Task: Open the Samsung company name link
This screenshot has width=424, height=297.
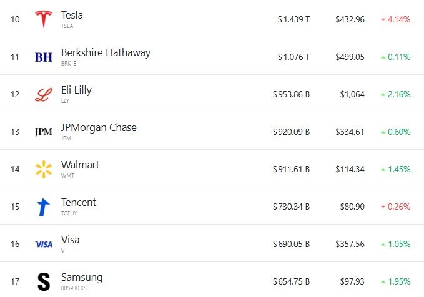Action: 82,277
